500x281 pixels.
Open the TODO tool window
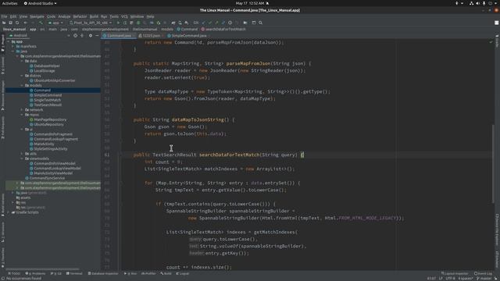tap(14, 273)
